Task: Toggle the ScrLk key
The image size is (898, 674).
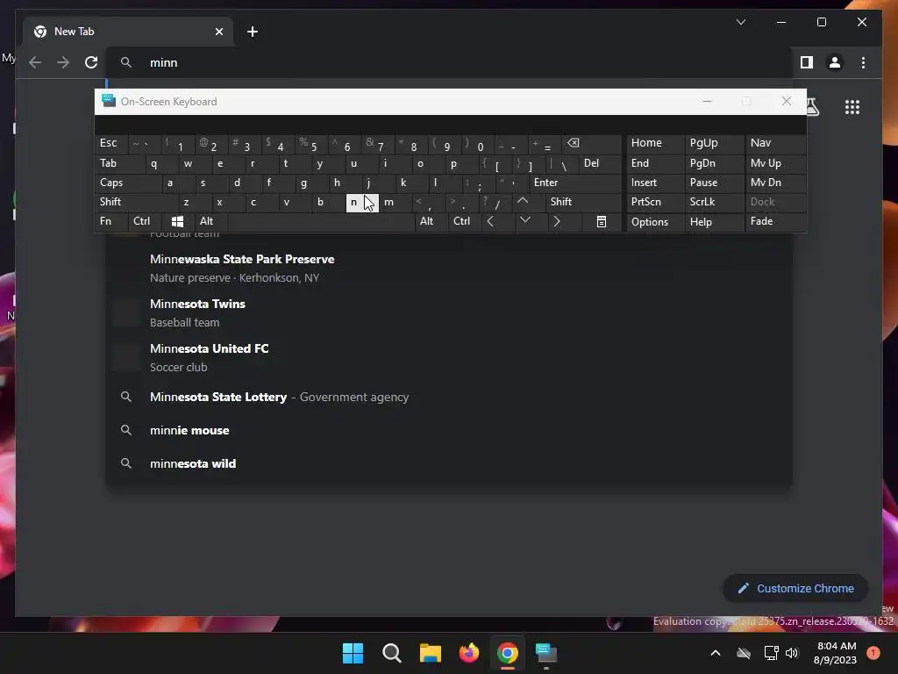Action: click(715, 202)
